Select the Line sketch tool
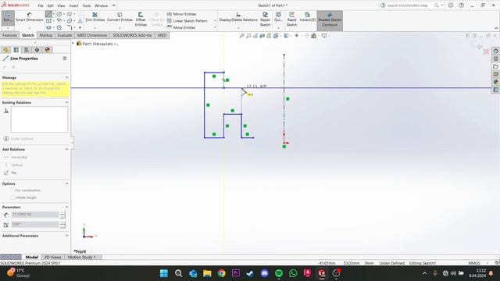The width and height of the screenshot is (500, 281). [x=48, y=14]
